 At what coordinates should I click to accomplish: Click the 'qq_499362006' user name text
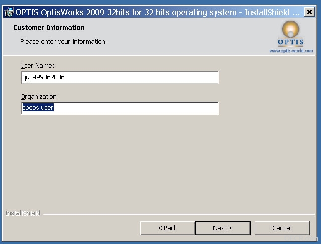click(x=43, y=77)
